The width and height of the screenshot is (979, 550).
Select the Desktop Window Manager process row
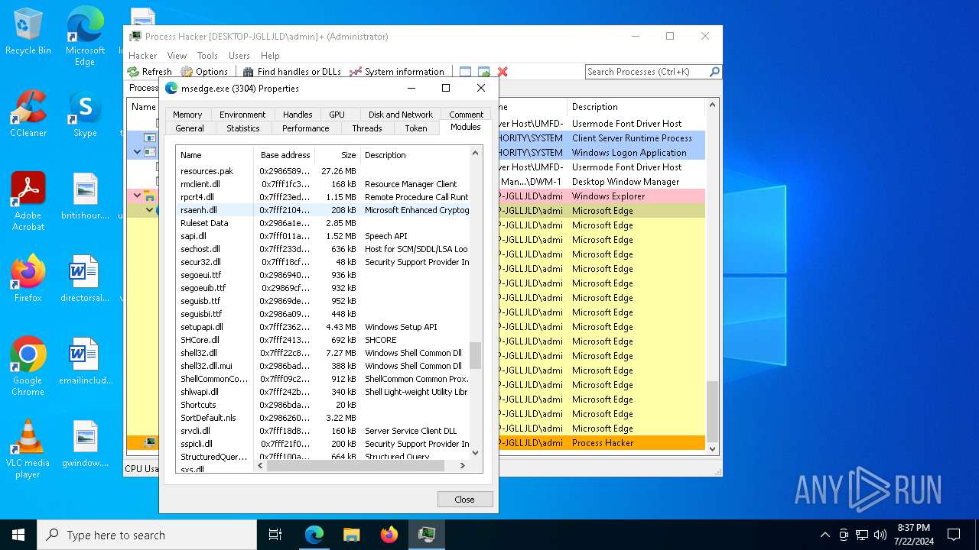(415, 182)
